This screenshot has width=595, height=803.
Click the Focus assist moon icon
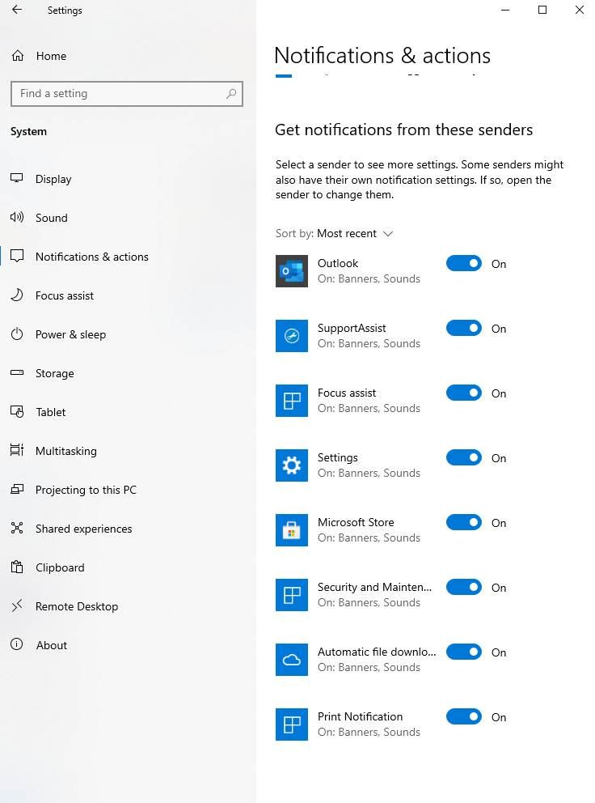[x=17, y=295]
